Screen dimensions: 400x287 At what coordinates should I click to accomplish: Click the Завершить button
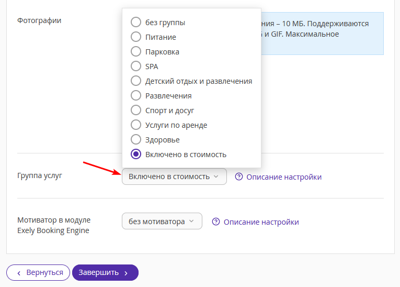[105, 273]
